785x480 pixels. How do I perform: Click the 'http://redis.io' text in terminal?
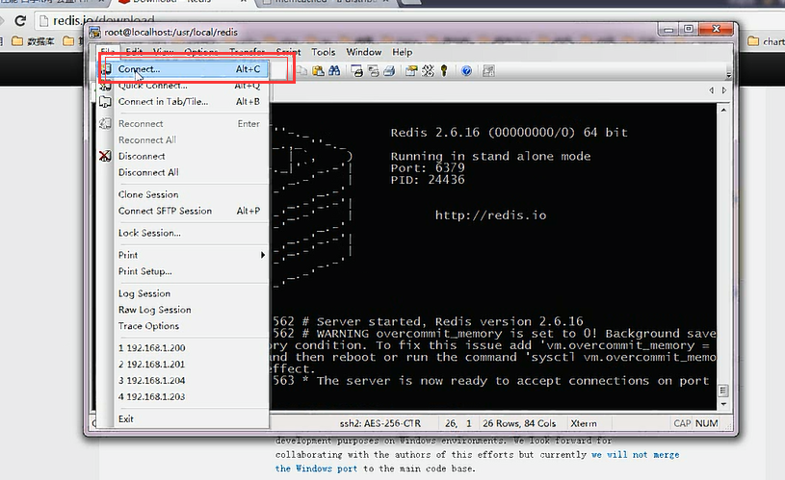click(x=490, y=215)
